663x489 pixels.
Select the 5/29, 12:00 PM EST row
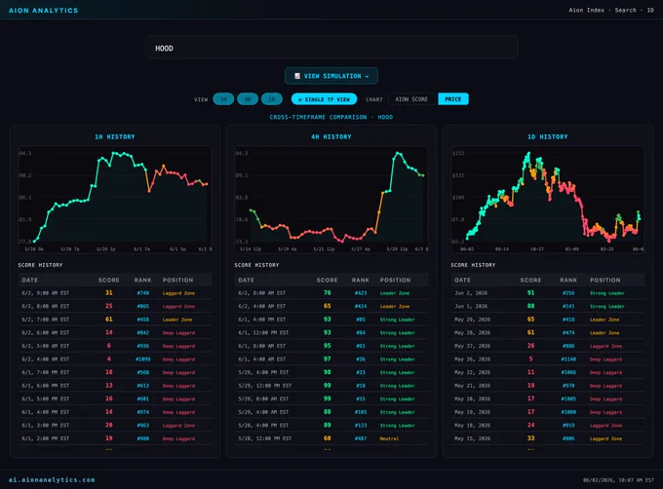point(331,386)
